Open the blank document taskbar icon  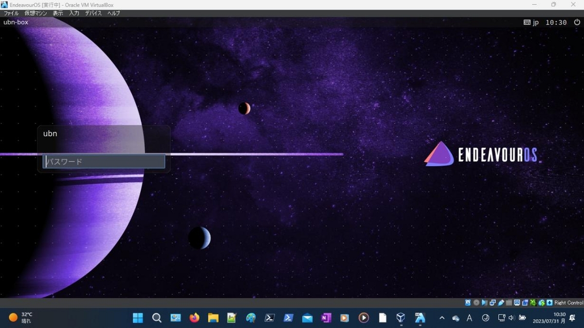383,318
